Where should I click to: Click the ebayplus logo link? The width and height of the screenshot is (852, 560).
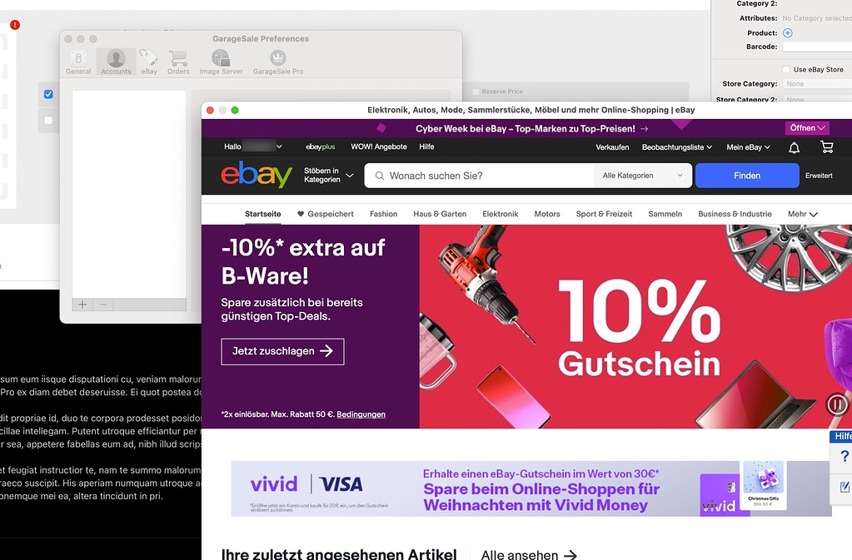321,147
